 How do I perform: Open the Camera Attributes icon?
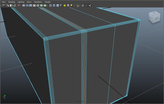point(7,6)
